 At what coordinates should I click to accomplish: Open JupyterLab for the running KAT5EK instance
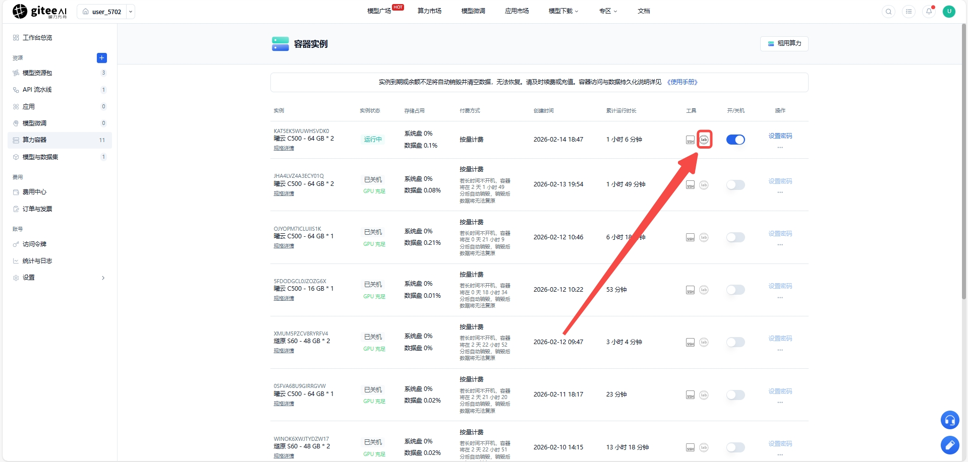point(704,140)
